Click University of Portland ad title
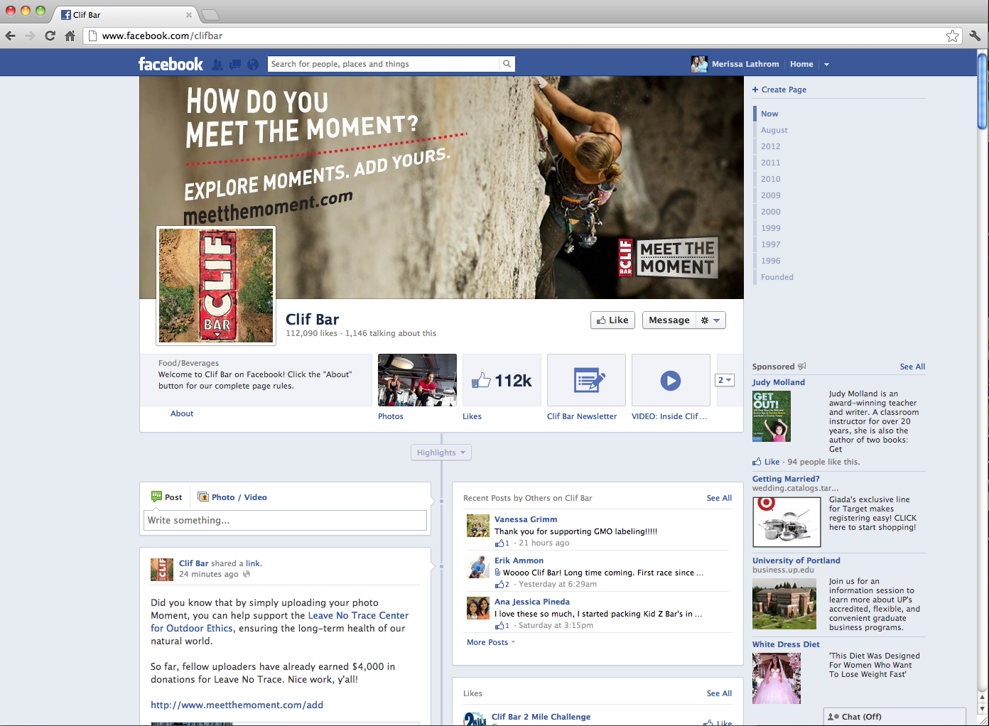The height and width of the screenshot is (726, 989). coord(796,560)
